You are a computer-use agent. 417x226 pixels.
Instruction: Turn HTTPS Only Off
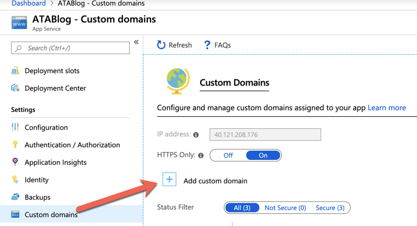point(228,155)
